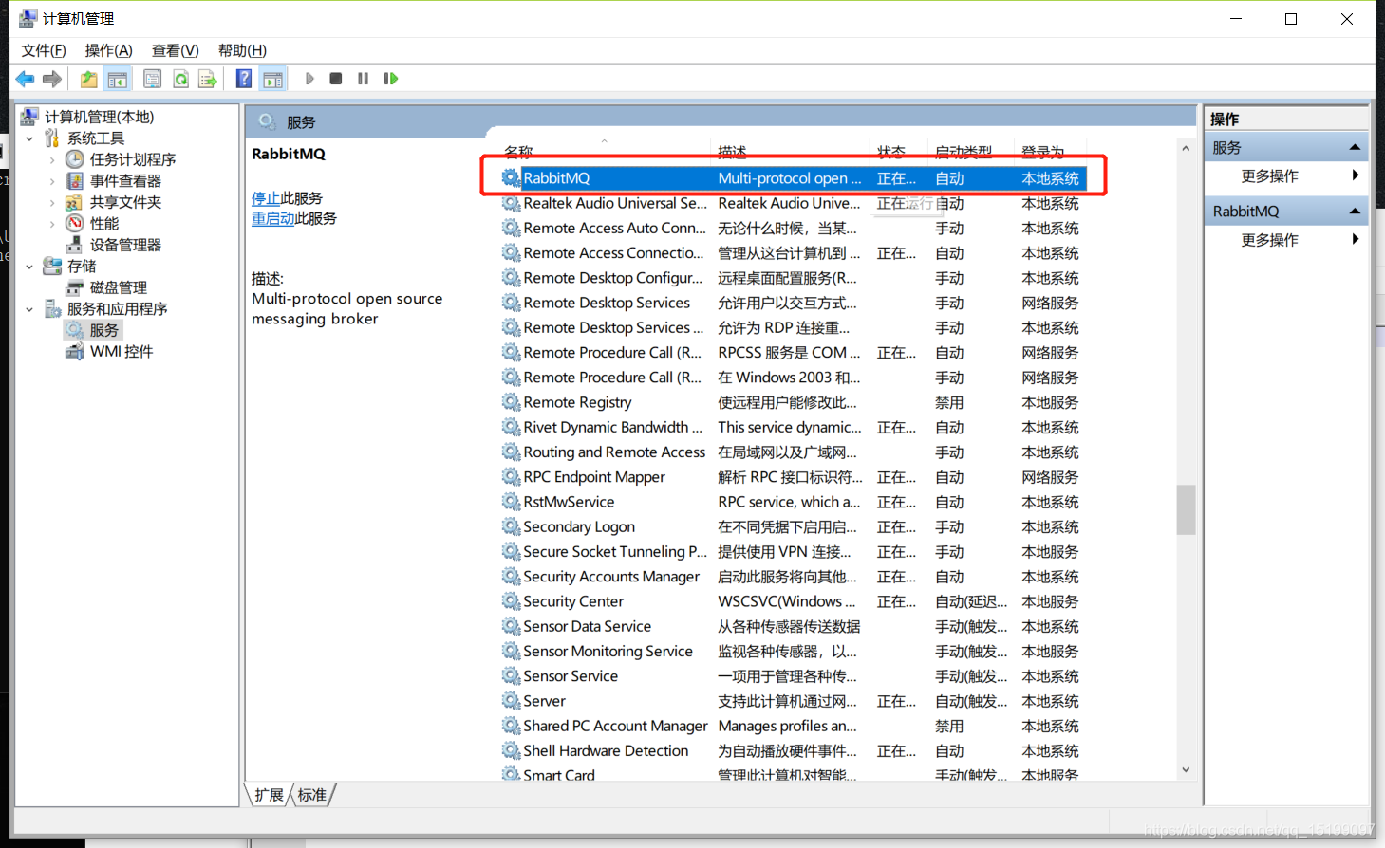Go up one level with folder icon
Image resolution: width=1385 pixels, height=848 pixels.
click(x=88, y=79)
